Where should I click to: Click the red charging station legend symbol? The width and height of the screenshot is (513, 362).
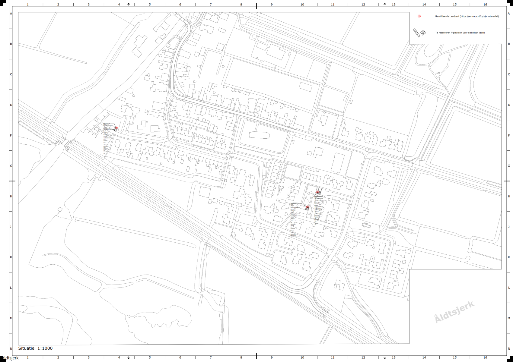(419, 16)
